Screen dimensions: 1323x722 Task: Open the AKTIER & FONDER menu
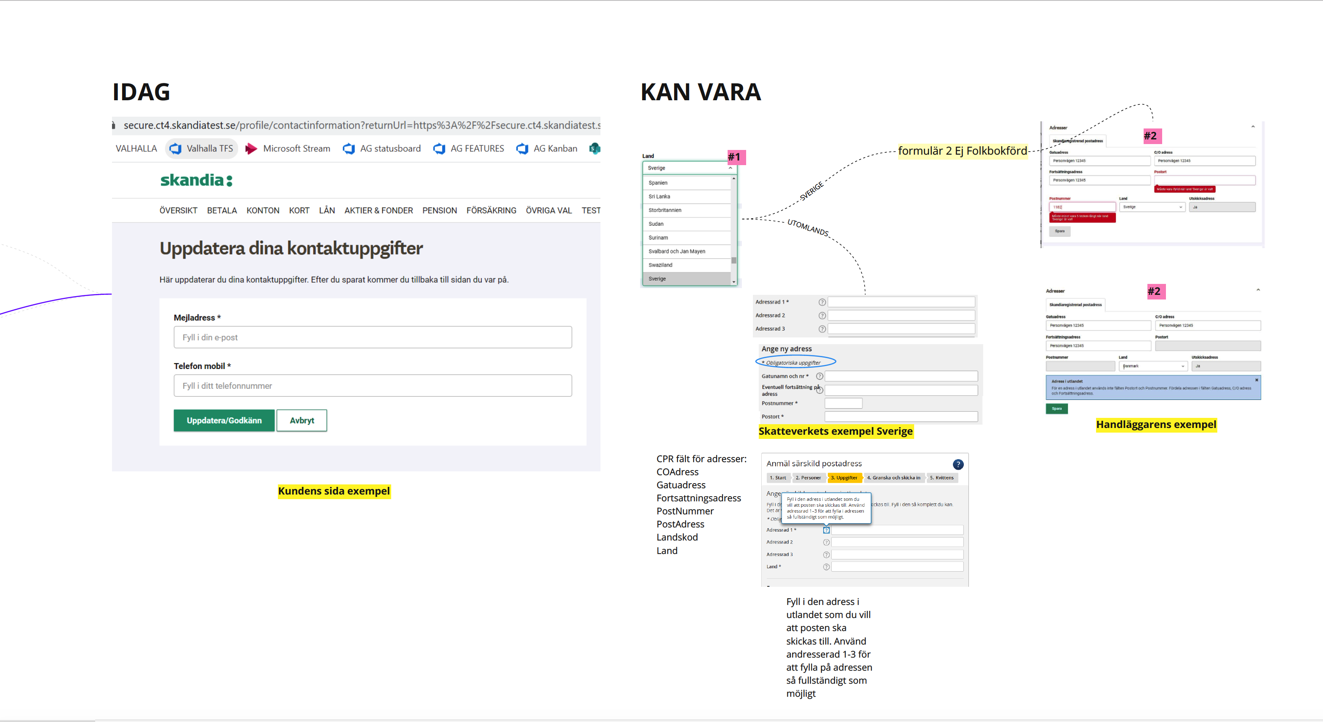pos(379,210)
